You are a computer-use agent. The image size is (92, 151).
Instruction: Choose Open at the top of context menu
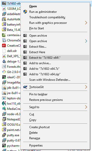click(x=33, y=6)
